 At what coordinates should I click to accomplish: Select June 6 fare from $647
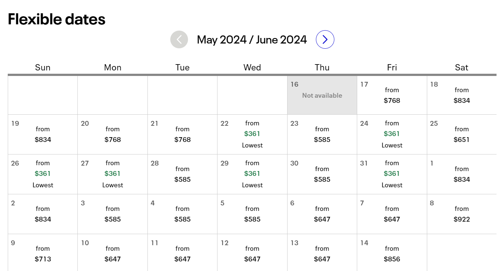pyautogui.click(x=322, y=214)
